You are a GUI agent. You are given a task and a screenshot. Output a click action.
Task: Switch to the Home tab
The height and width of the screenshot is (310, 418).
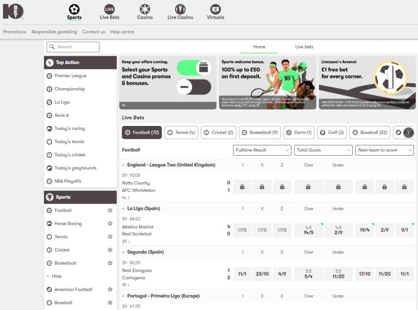pos(259,47)
